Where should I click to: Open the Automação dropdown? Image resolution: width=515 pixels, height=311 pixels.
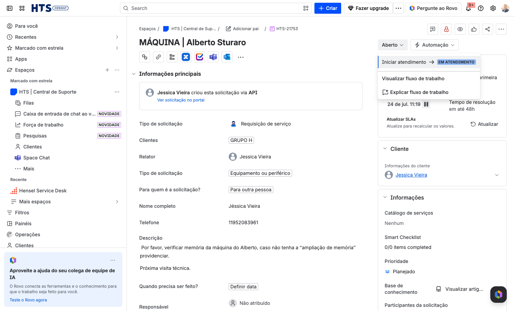coord(434,45)
